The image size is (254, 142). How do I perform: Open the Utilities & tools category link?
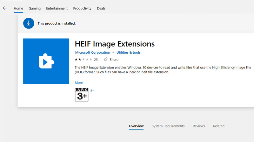(129, 52)
